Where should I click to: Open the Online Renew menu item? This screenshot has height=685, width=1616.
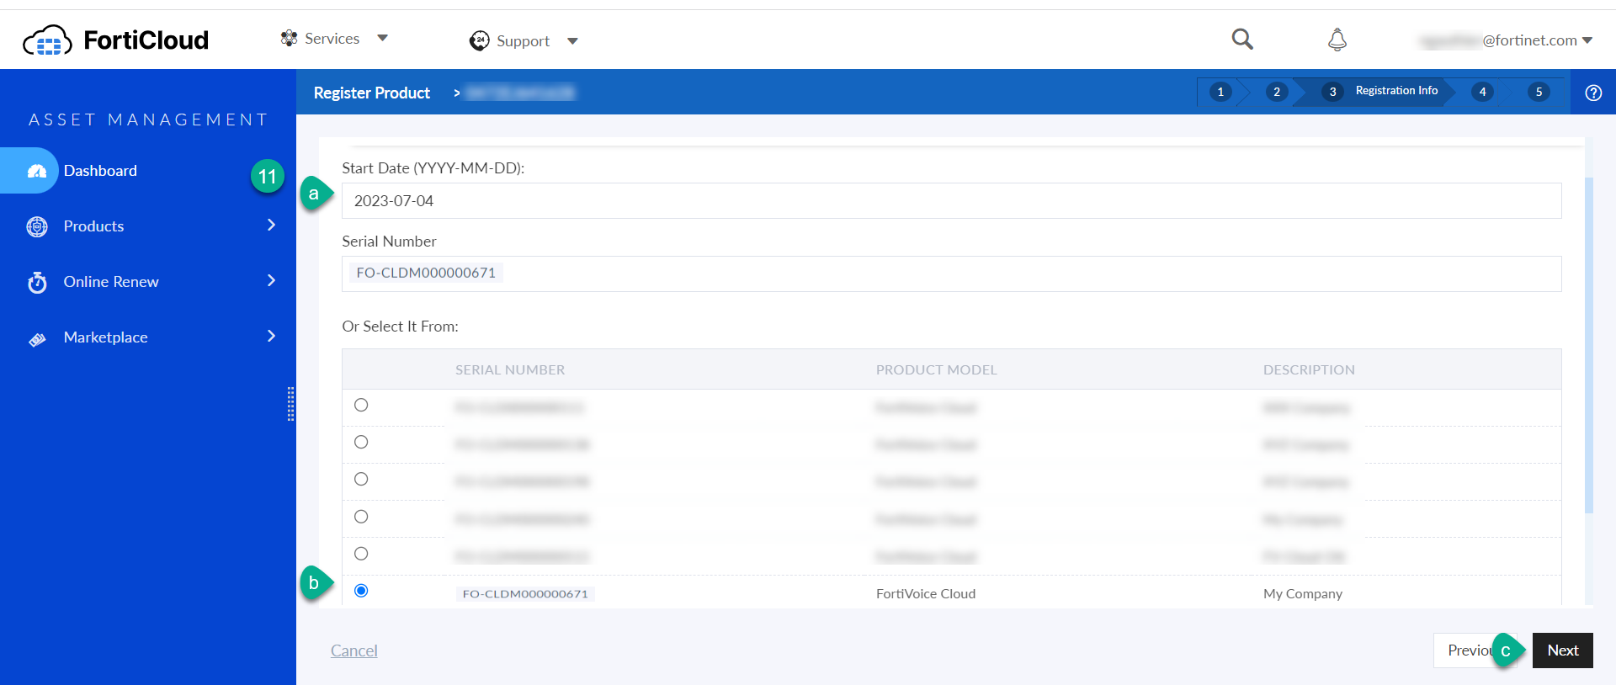tap(111, 282)
